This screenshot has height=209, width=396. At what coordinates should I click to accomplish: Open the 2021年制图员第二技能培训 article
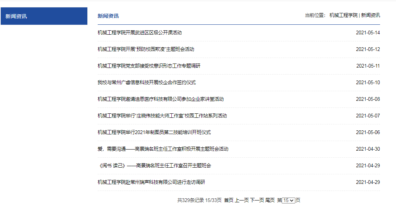point(154,132)
